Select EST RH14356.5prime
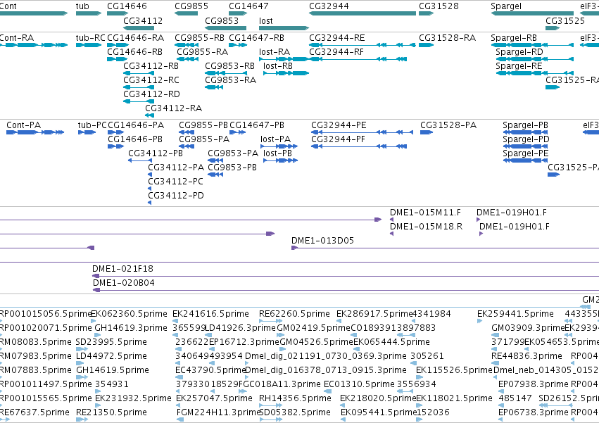599x423 pixels. pyautogui.click(x=270, y=405)
